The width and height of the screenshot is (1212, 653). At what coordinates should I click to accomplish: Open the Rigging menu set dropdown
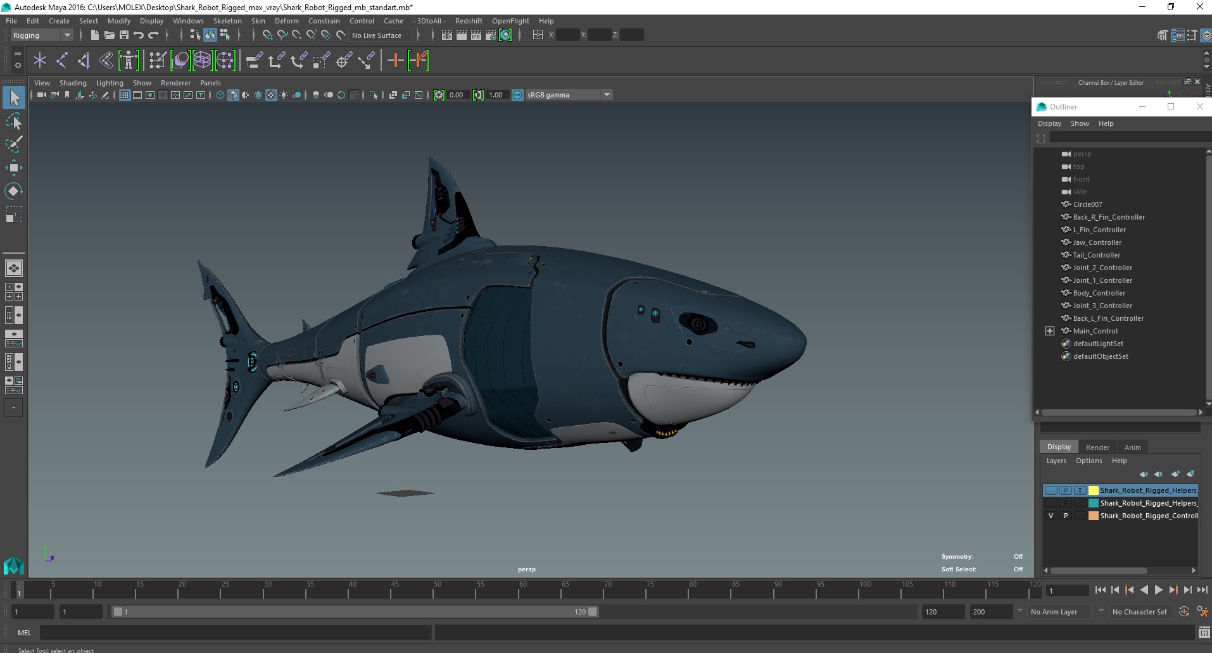point(42,35)
